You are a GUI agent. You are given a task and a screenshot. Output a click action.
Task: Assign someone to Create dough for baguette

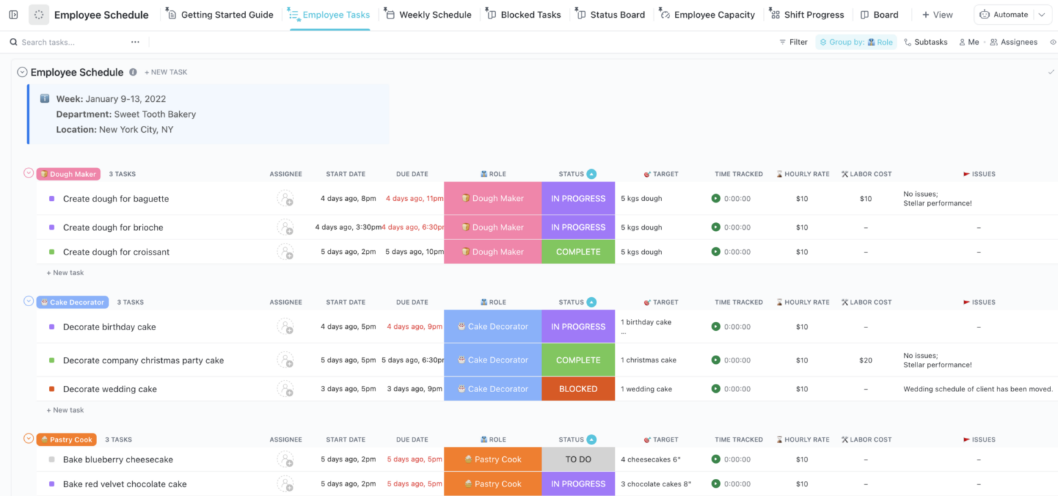[x=286, y=198]
